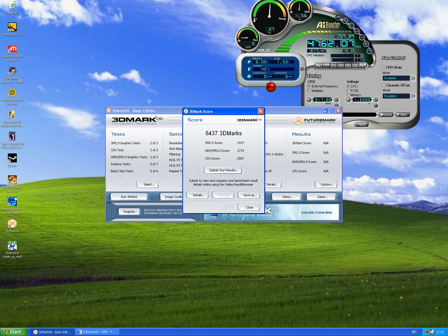This screenshot has height=336, width=448.
Task: Decrease external frequency with minus button
Action: point(309,100)
